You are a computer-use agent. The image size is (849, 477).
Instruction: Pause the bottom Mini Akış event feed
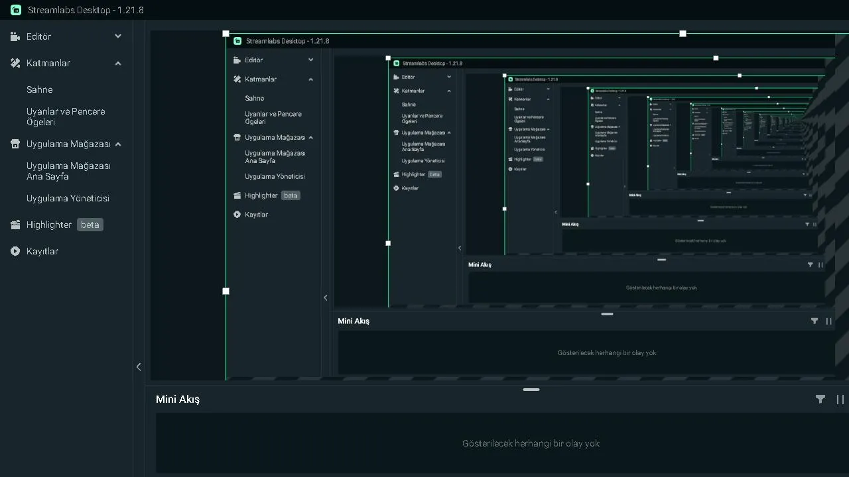pyautogui.click(x=840, y=399)
